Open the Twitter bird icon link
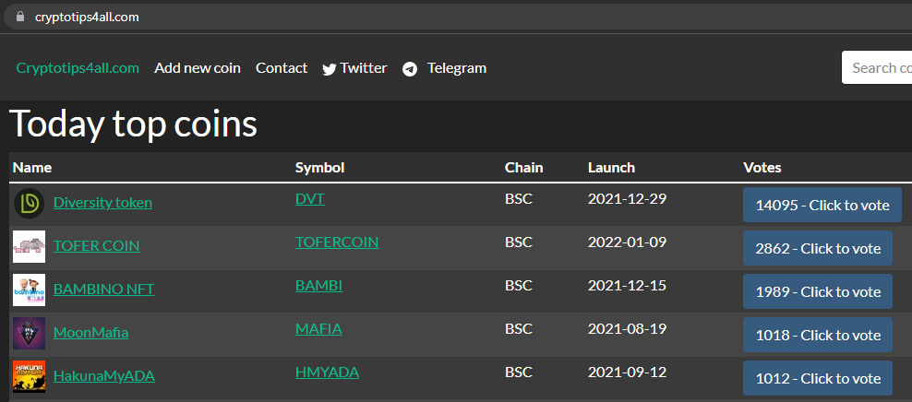 330,70
